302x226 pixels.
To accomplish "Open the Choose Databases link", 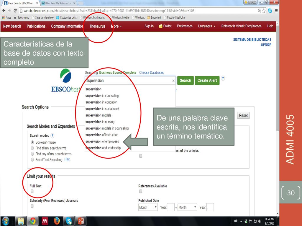I will pos(151,73).
